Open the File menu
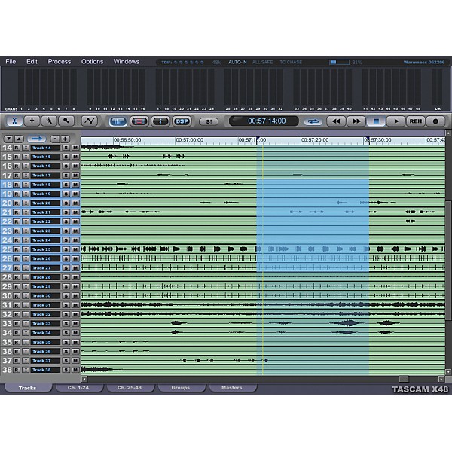Viewport: 452px width, 452px height. 11,62
